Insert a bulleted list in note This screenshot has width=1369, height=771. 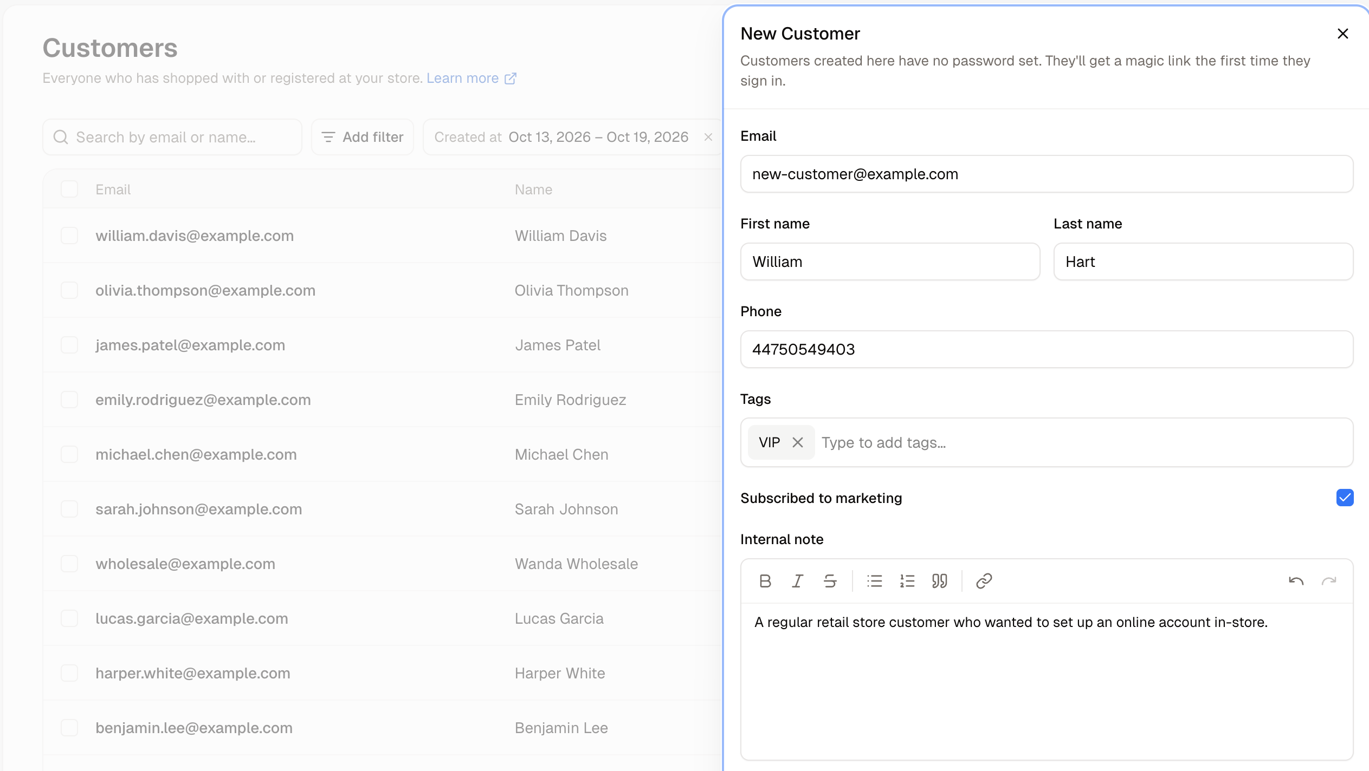click(x=875, y=581)
